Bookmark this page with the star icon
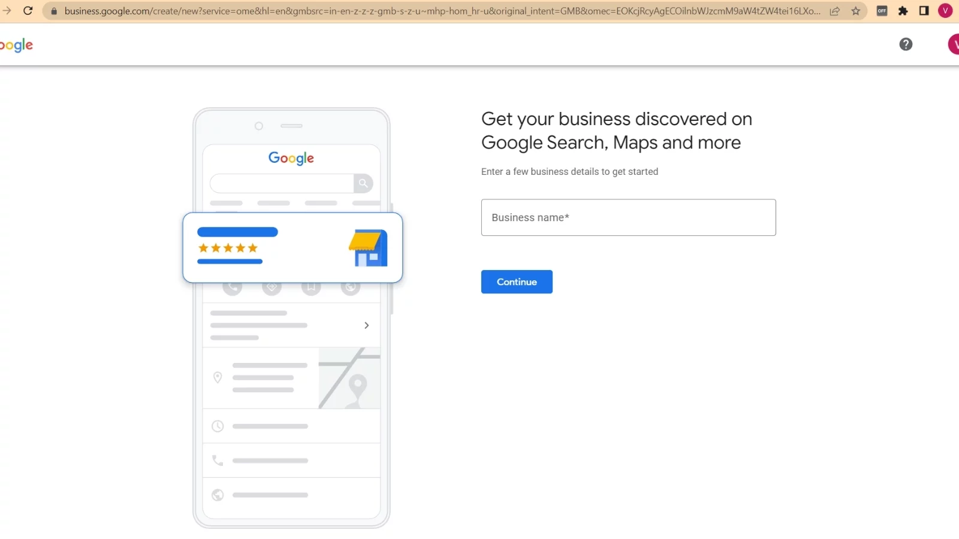This screenshot has height=539, width=959. 856,11
